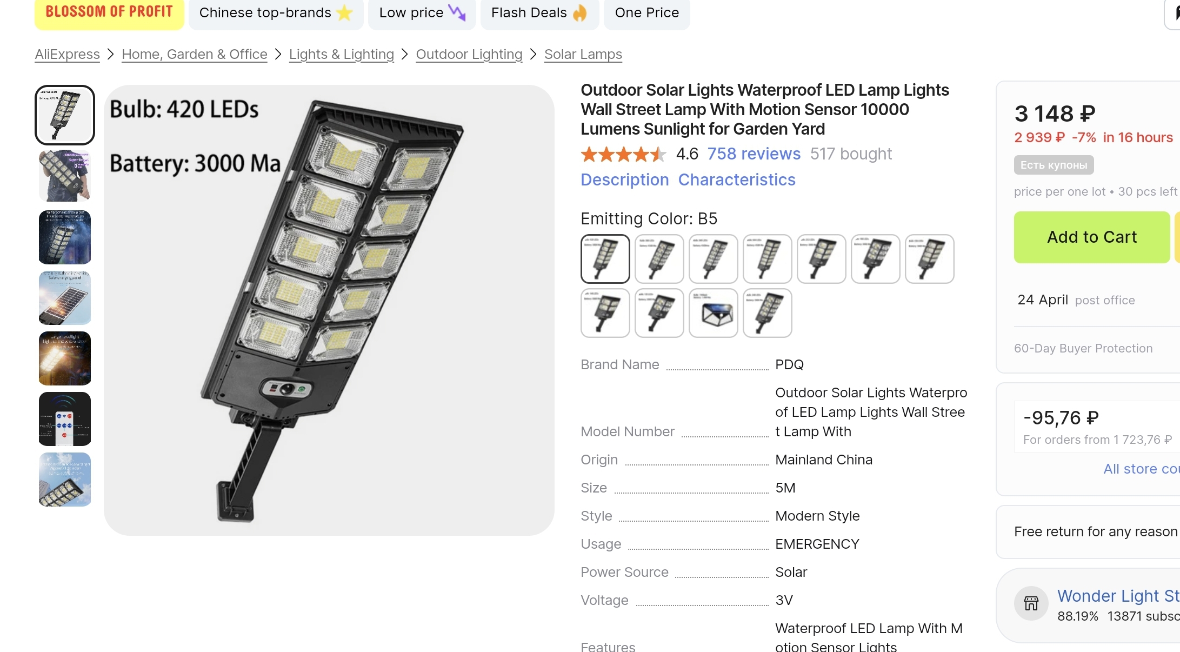Viewport: 1180px width, 652px height.
Task: Open Chinese top-brands star chip
Action: click(x=276, y=12)
